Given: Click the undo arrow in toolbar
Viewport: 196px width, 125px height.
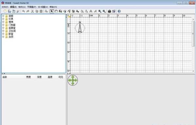Looking at the screenshot, I should [x=23, y=11].
